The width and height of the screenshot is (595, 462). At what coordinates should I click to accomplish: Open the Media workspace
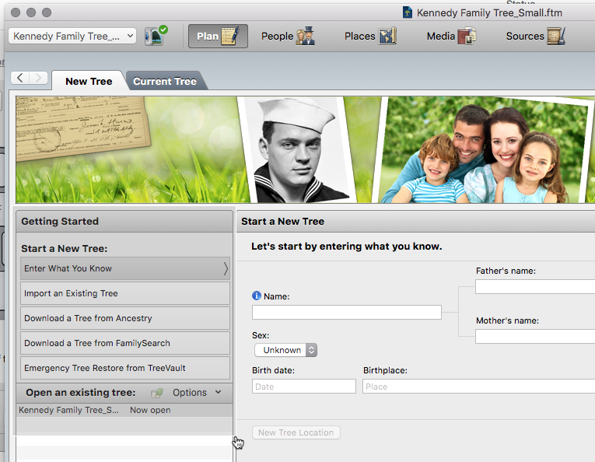[x=451, y=36]
